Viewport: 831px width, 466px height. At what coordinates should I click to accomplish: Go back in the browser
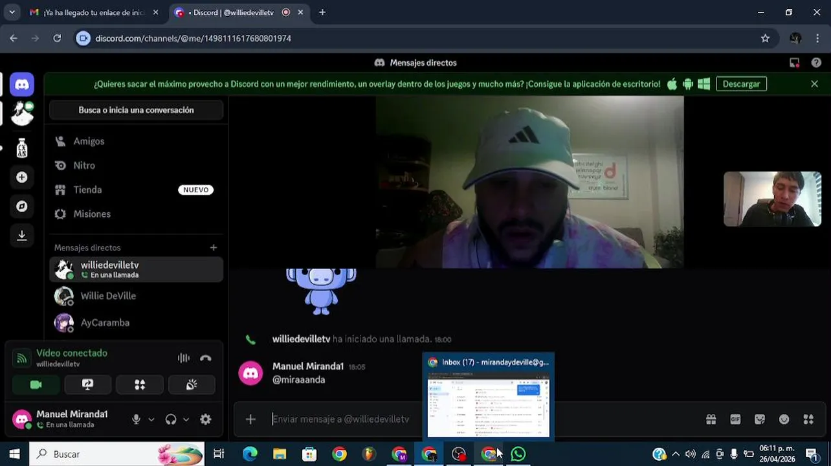[14, 38]
